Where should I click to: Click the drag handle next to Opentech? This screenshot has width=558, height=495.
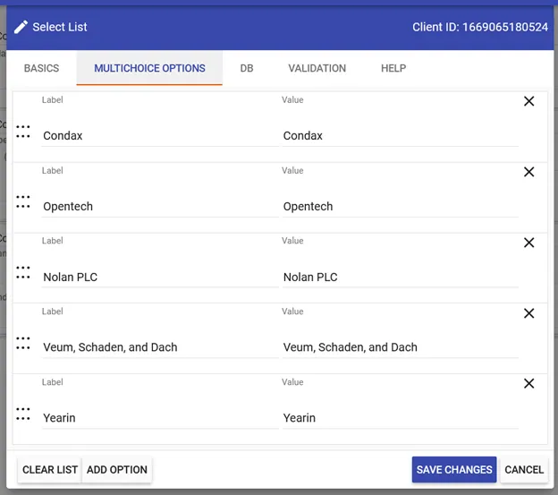coord(23,201)
